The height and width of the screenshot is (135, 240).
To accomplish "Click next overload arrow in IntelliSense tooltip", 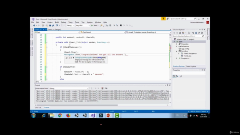I will coord(73,58).
